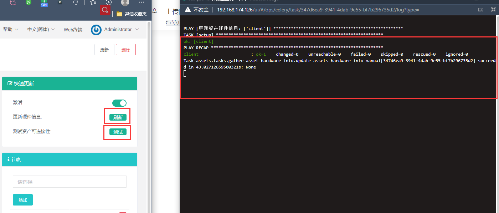Open the 帮助 dropdown menu
The height and width of the screenshot is (213, 499).
[11, 30]
